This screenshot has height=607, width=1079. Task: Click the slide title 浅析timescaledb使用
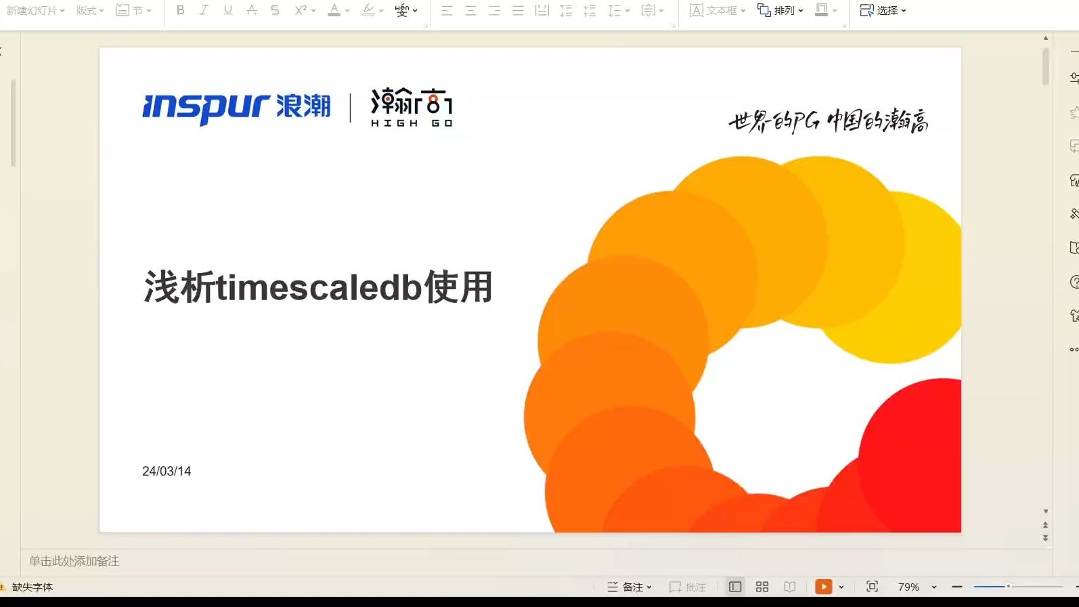click(x=318, y=287)
